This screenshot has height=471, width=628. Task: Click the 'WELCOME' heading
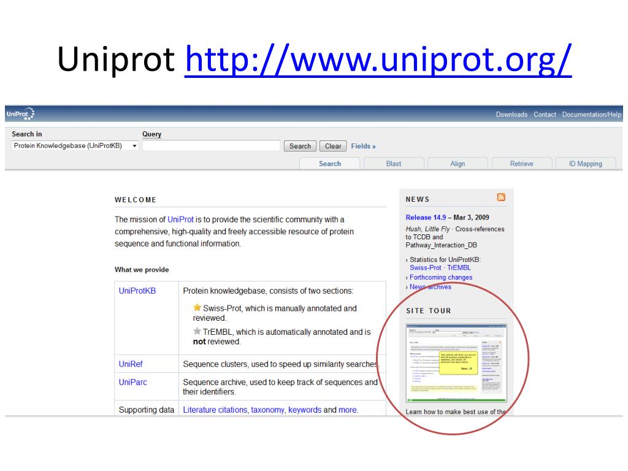tap(136, 200)
